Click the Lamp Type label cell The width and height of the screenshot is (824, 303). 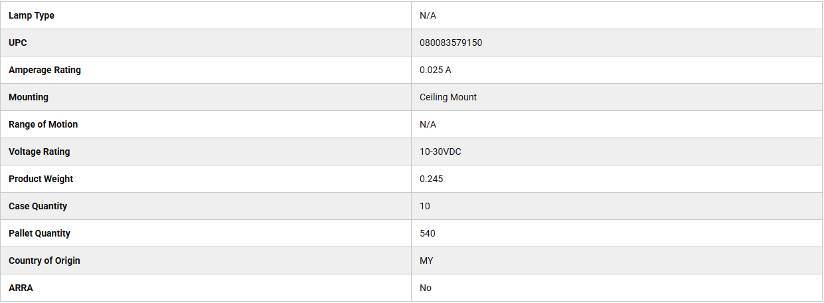[x=31, y=15]
